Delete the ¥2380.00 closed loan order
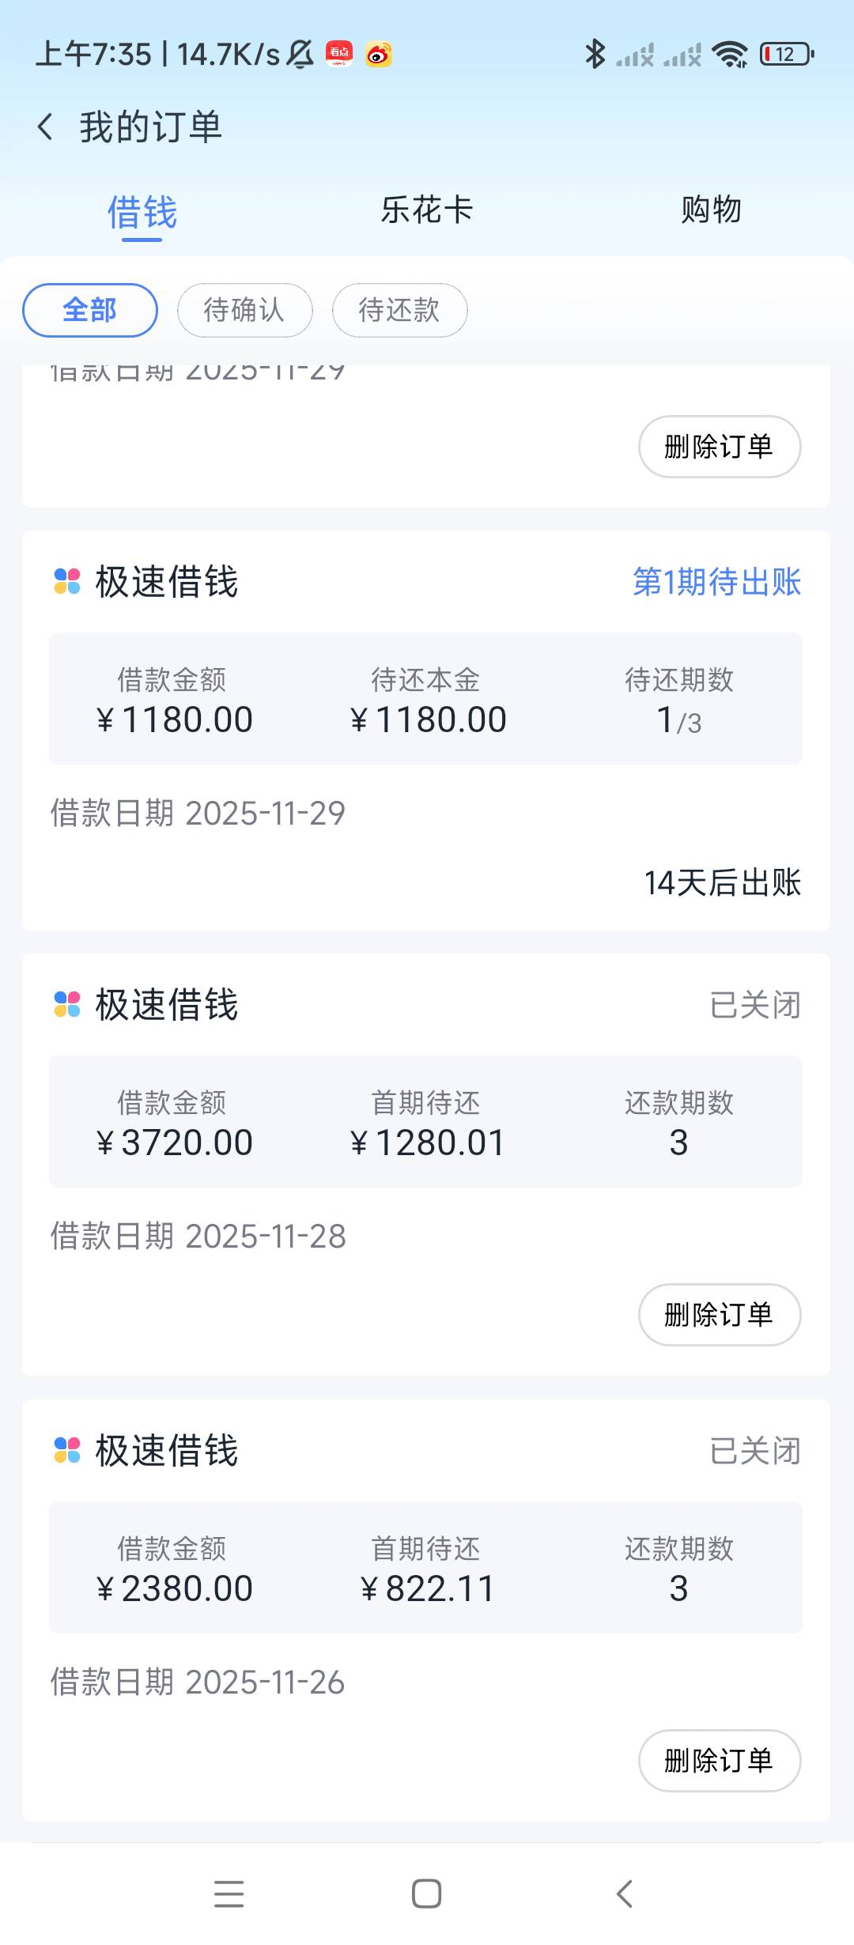Screen dimensions: 854x1945 point(719,1760)
